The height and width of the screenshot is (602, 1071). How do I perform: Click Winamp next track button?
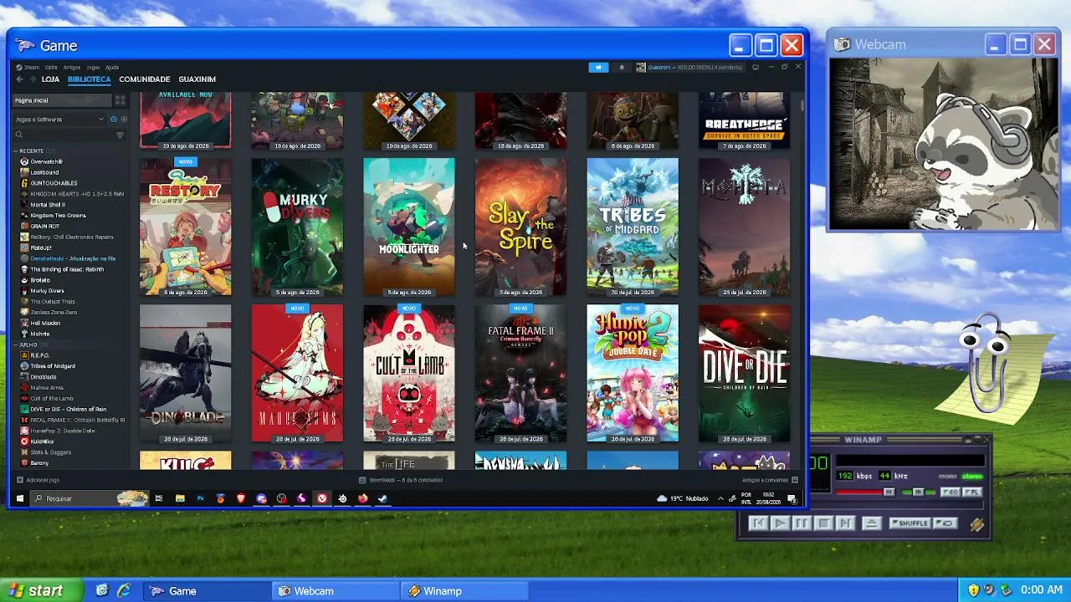tap(844, 523)
